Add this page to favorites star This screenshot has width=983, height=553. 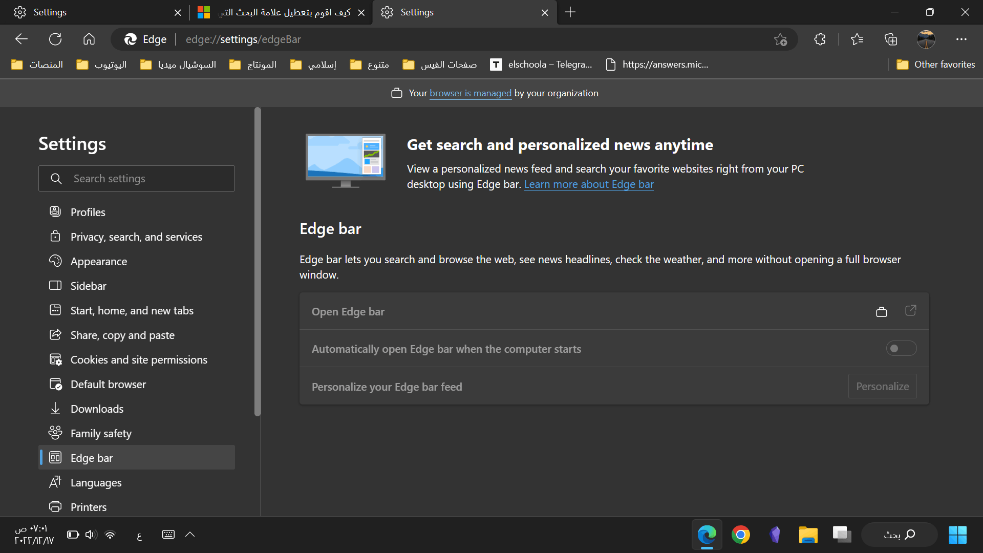pyautogui.click(x=780, y=39)
